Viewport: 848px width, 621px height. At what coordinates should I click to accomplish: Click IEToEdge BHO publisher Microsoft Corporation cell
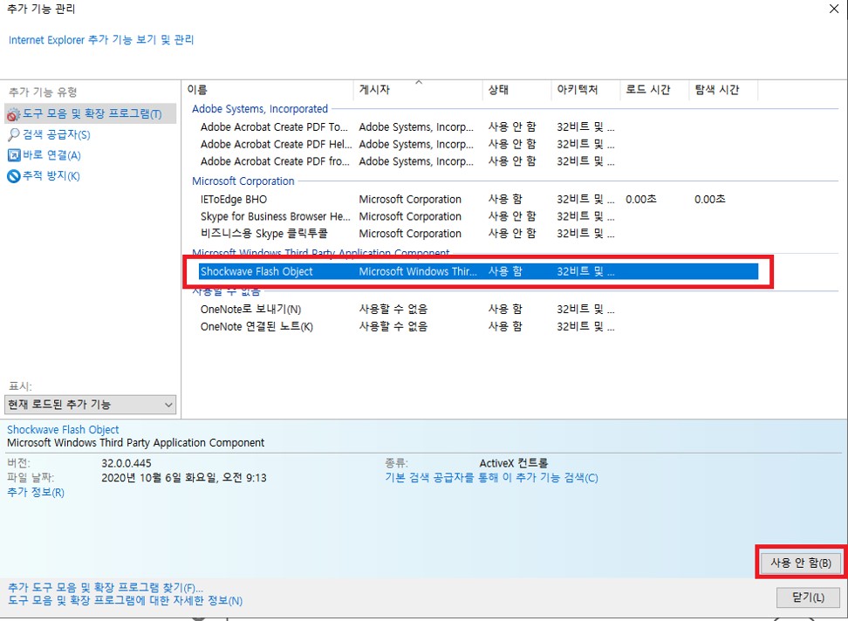410,200
